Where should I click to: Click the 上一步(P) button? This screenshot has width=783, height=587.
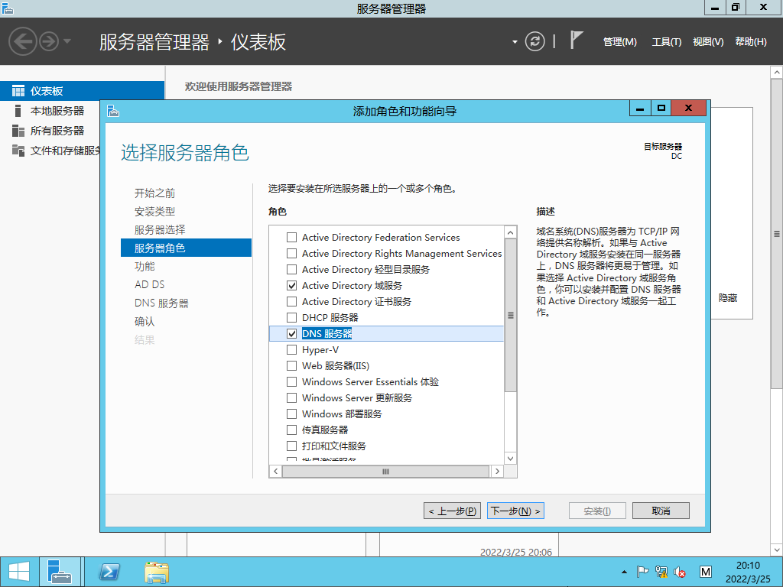click(452, 511)
